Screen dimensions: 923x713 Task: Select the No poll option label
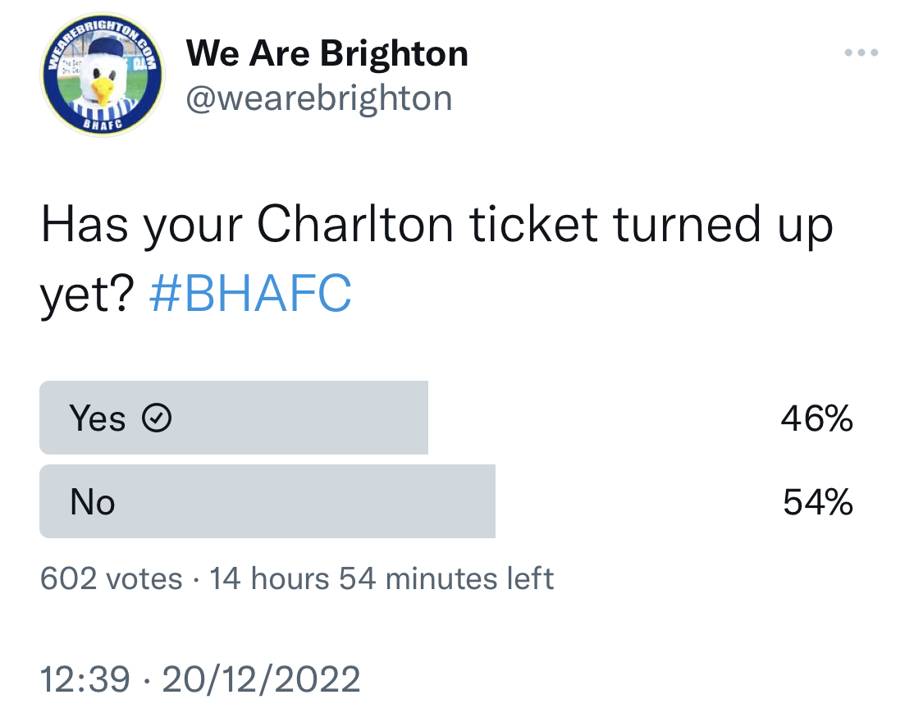click(x=93, y=501)
